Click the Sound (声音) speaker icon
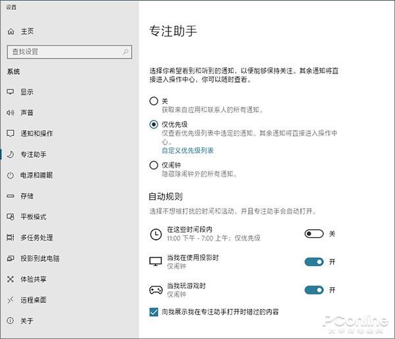The height and width of the screenshot is (339, 395). point(10,112)
